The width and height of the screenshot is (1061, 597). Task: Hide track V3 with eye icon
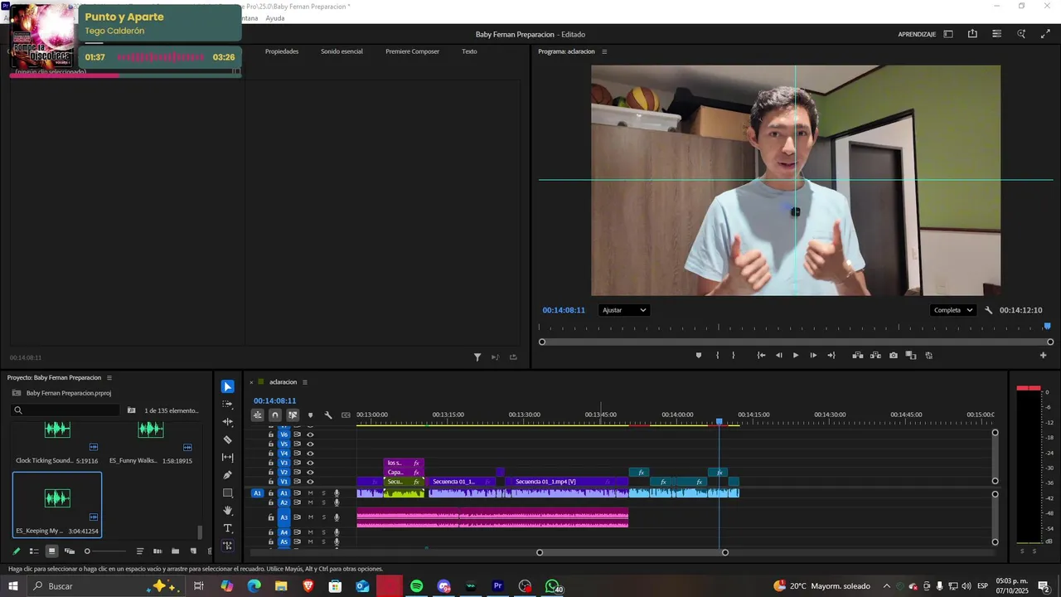pyautogui.click(x=311, y=463)
